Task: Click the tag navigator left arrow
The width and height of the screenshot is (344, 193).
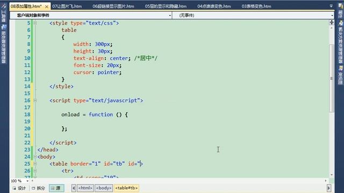Action: pyautogui.click(x=74, y=188)
